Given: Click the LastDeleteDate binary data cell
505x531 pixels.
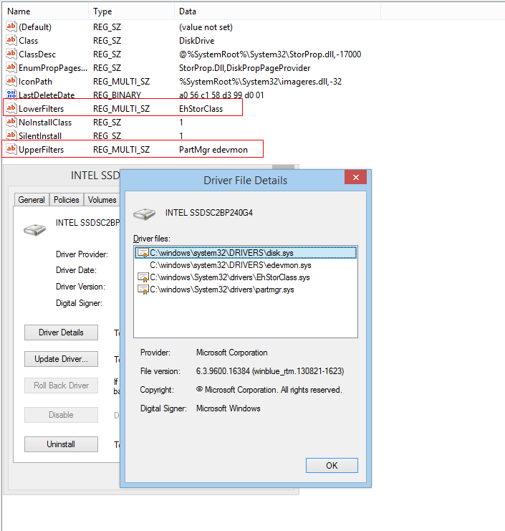Looking at the screenshot, I should tap(221, 95).
